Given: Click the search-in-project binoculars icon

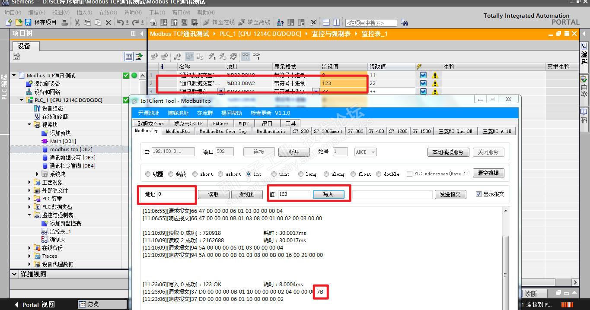Looking at the screenshot, I should tap(405, 22).
